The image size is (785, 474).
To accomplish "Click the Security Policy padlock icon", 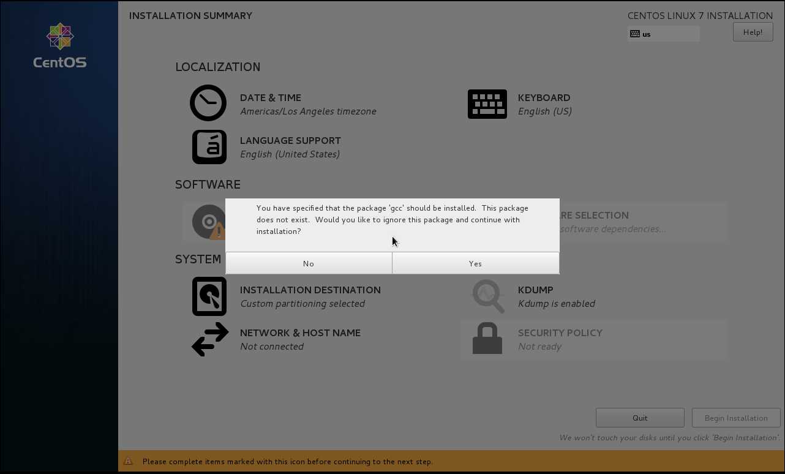I will (x=487, y=338).
